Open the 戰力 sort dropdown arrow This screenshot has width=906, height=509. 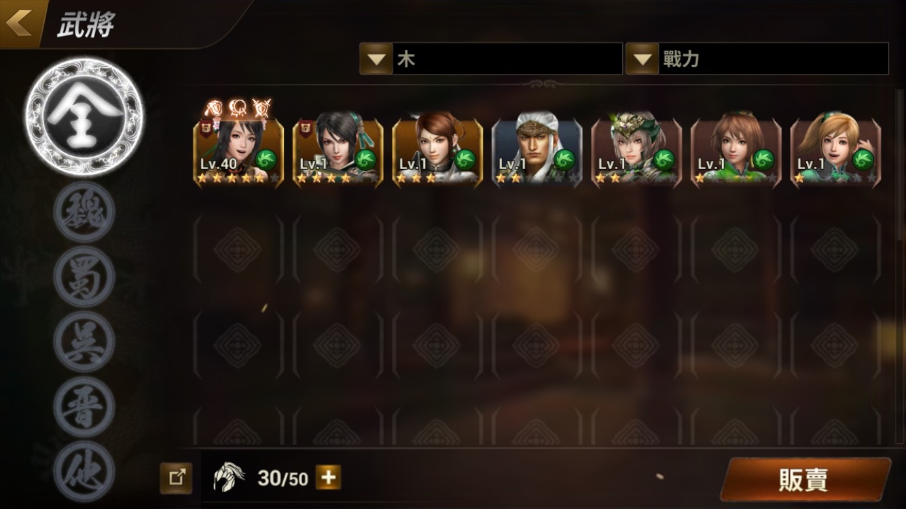(x=642, y=59)
